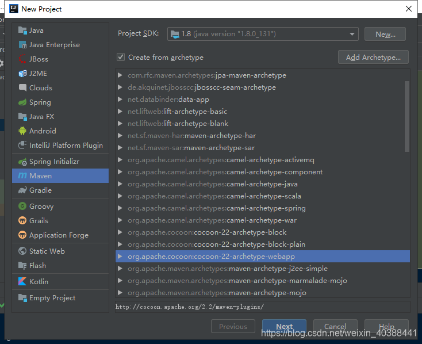Click the Empty Project folder icon

(x=22, y=298)
